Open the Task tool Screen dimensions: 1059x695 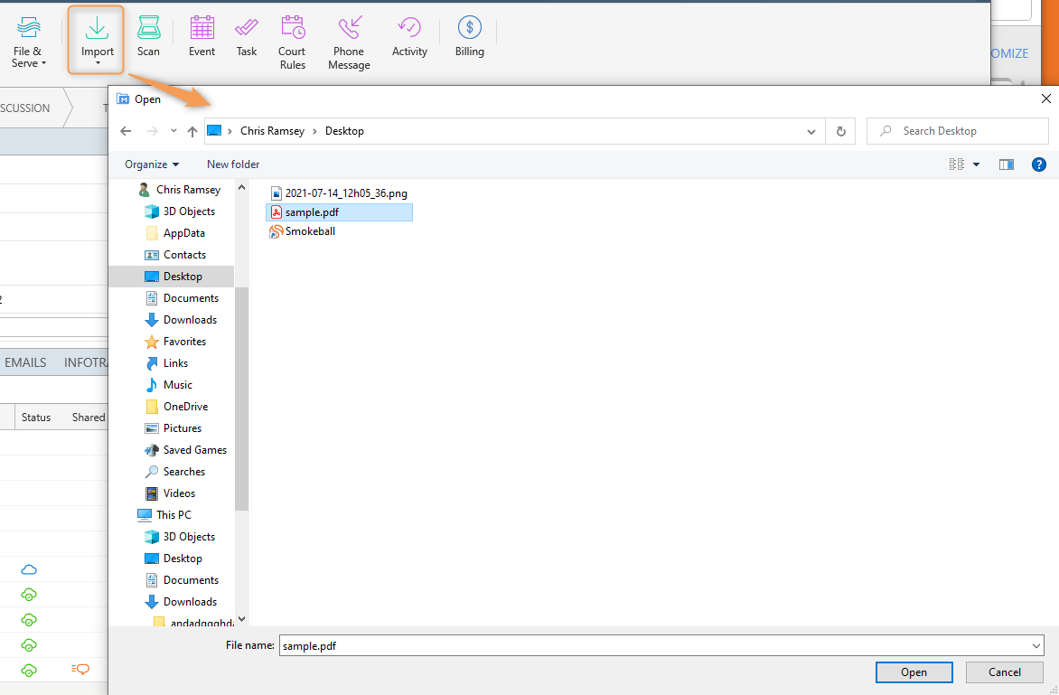tap(246, 36)
